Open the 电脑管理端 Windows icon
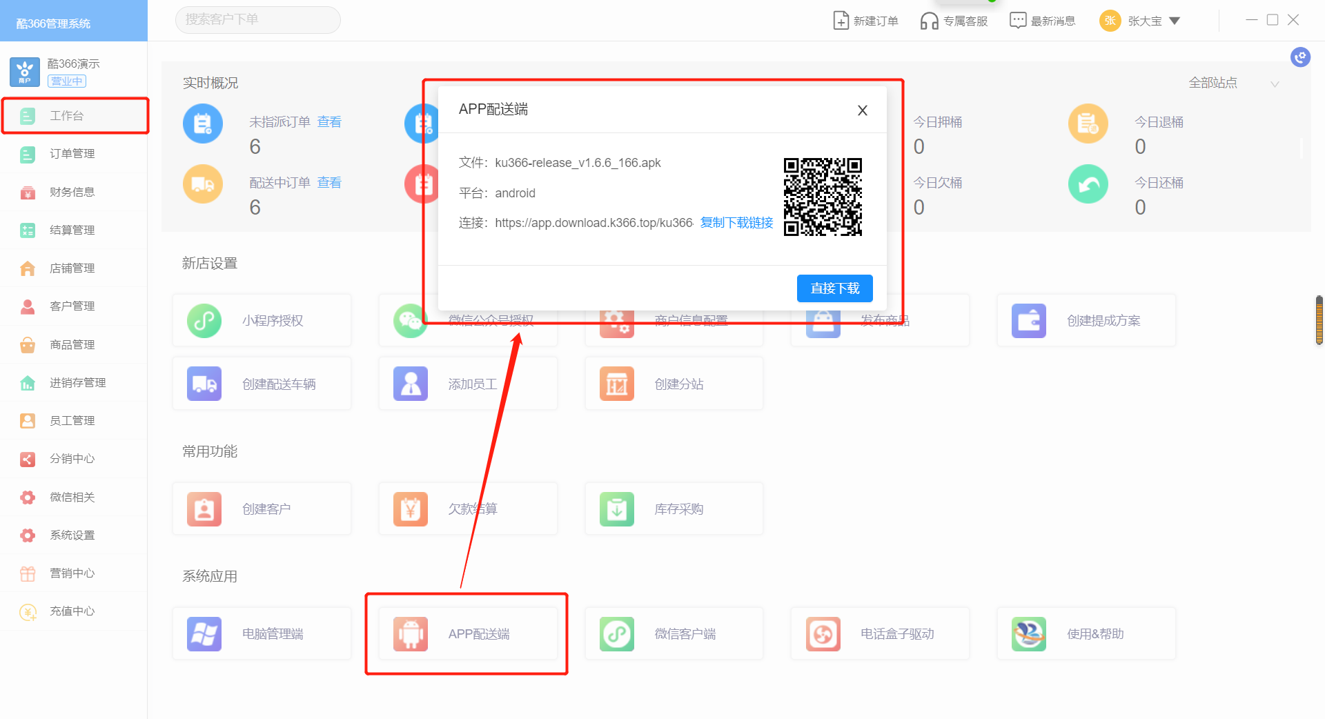Viewport: 1325px width, 719px height. pos(204,633)
